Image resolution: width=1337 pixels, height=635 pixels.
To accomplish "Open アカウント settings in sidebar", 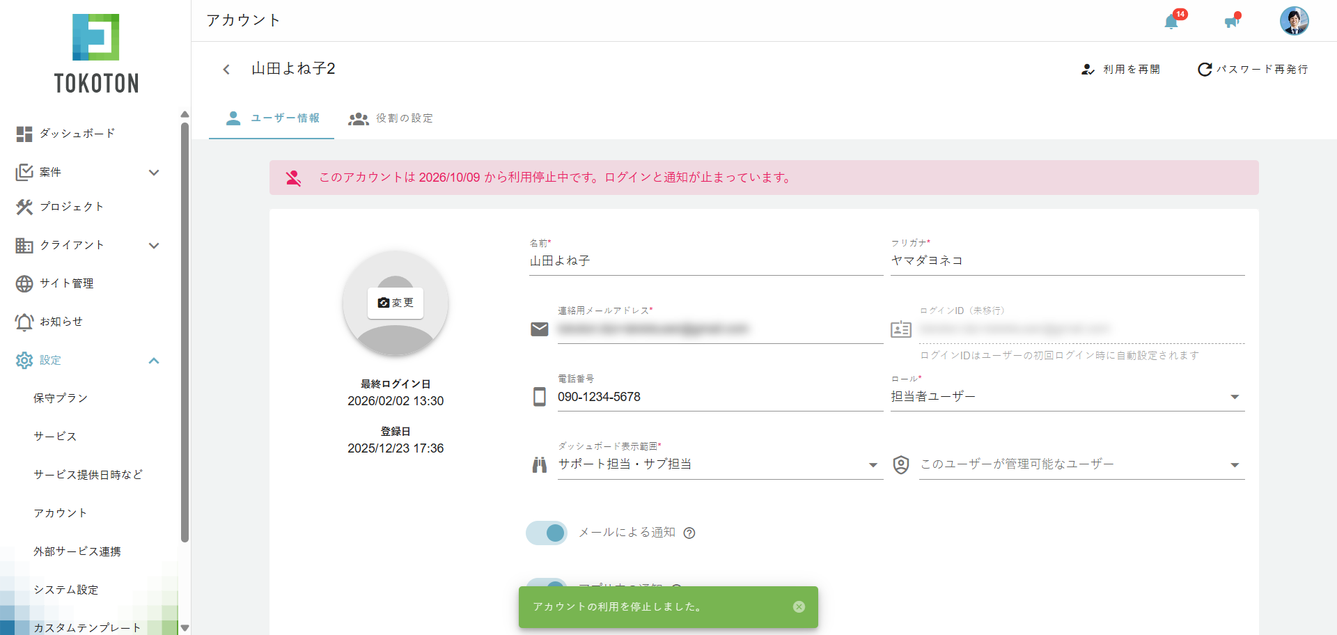I will pyautogui.click(x=60, y=513).
